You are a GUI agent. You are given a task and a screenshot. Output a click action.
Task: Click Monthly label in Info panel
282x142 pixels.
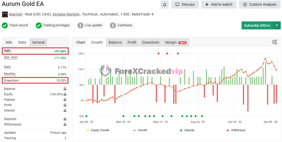point(10,74)
